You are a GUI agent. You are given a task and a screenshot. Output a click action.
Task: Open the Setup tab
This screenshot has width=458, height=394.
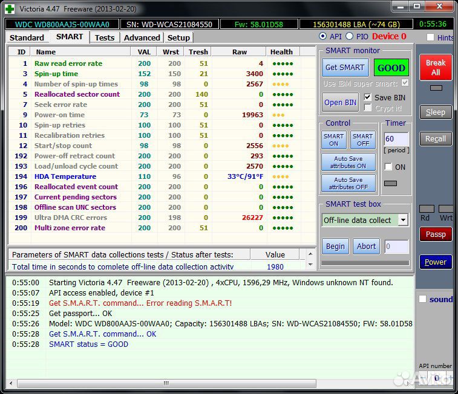[178, 37]
